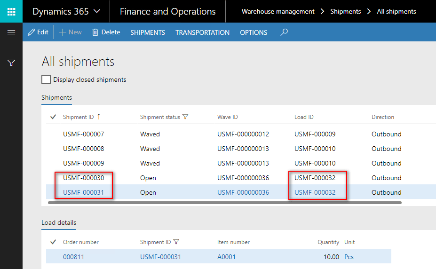The height and width of the screenshot is (269, 436).
Task: Toggle Display closed shipments checkbox
Action: [x=46, y=79]
